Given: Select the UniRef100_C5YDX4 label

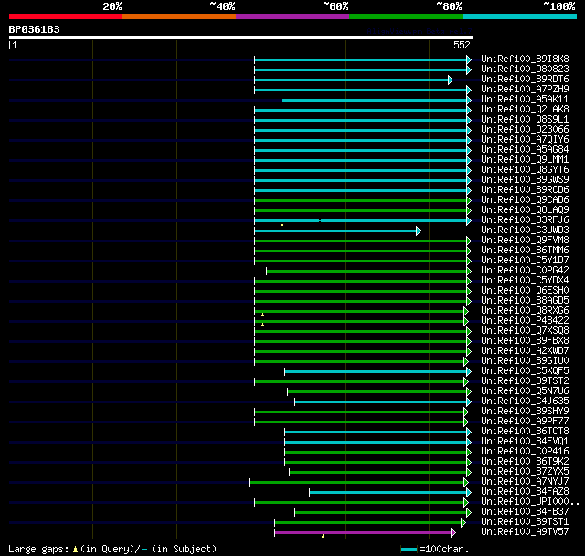Looking at the screenshot, I should (525, 281).
